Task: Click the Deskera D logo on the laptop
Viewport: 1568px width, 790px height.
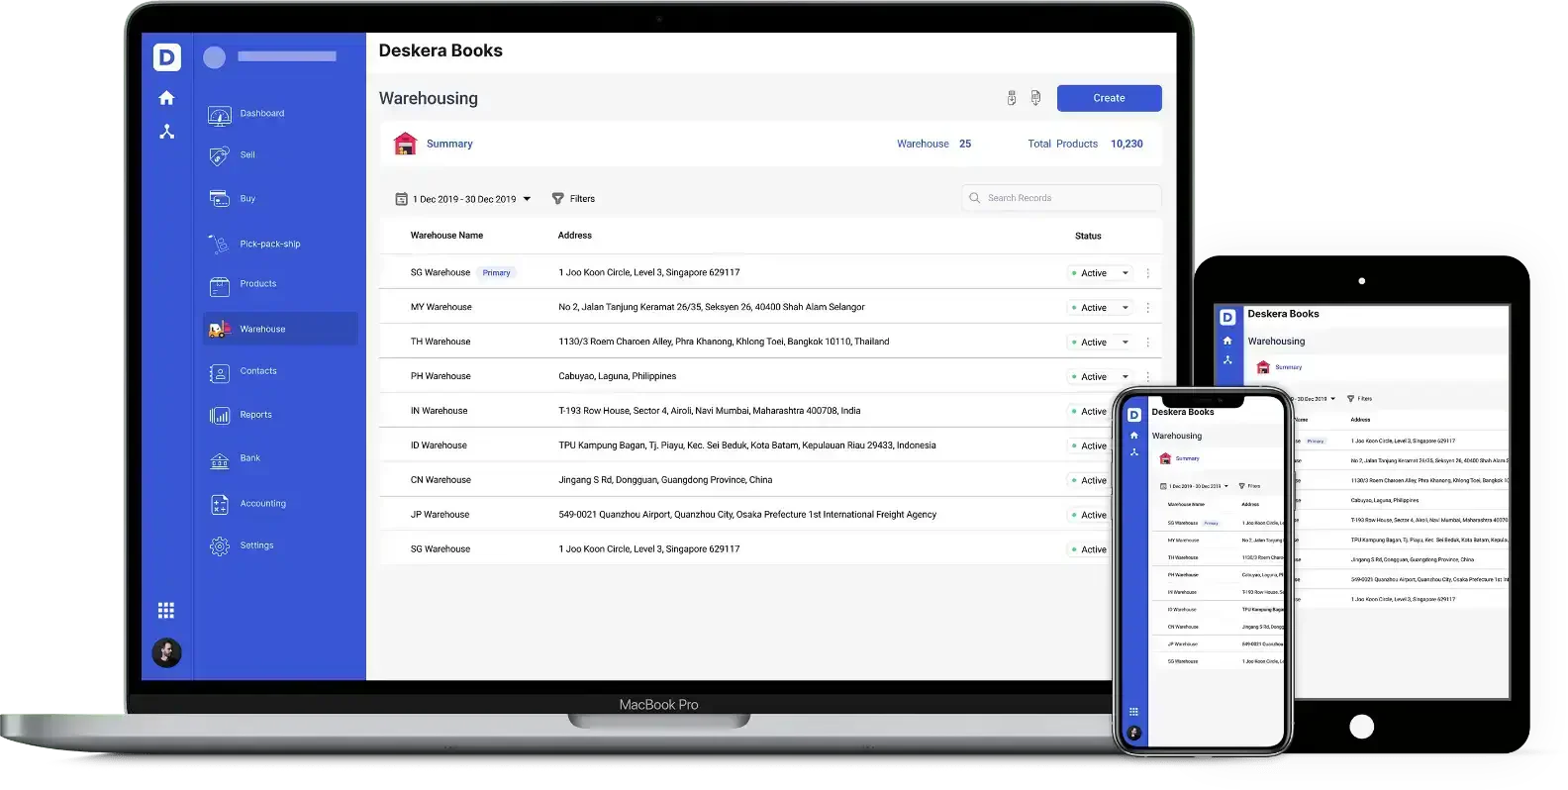Action: click(x=166, y=57)
